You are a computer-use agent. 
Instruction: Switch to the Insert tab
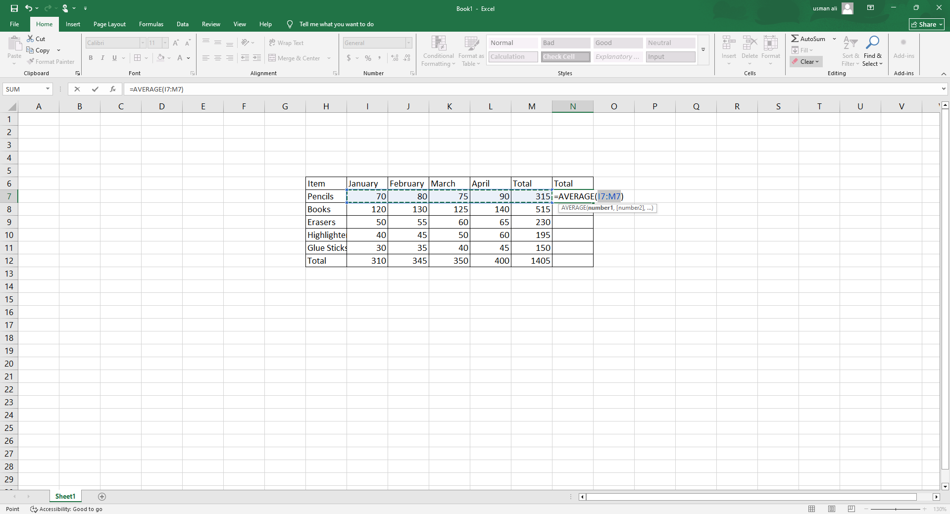tap(73, 24)
